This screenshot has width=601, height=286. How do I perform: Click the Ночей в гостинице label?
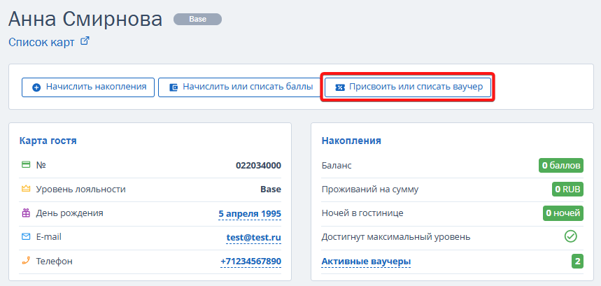pyautogui.click(x=362, y=213)
